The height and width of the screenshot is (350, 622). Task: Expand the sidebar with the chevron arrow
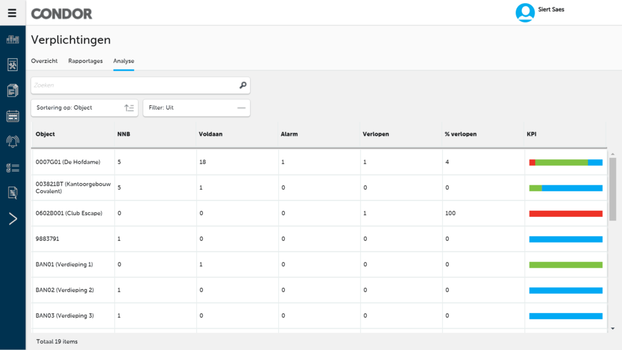click(x=13, y=219)
